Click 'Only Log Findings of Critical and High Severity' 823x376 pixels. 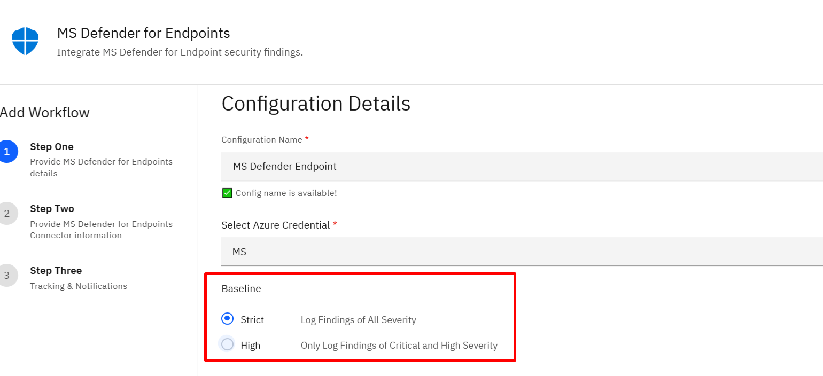(399, 346)
